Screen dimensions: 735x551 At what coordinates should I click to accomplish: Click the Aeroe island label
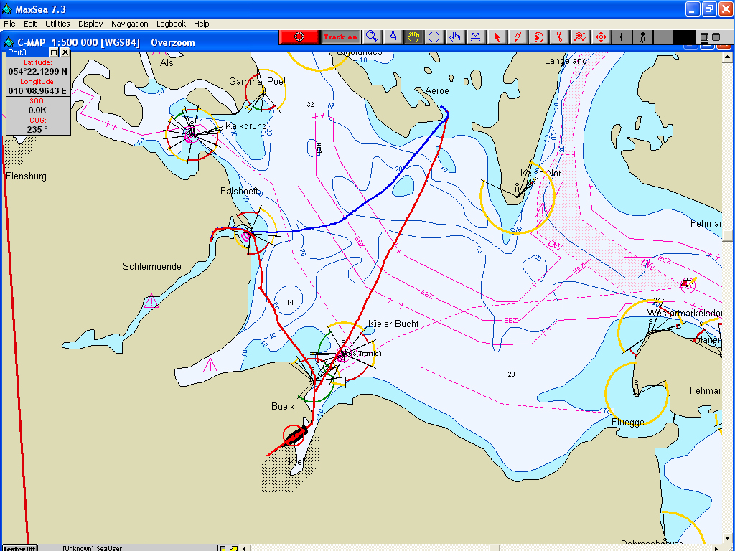437,91
